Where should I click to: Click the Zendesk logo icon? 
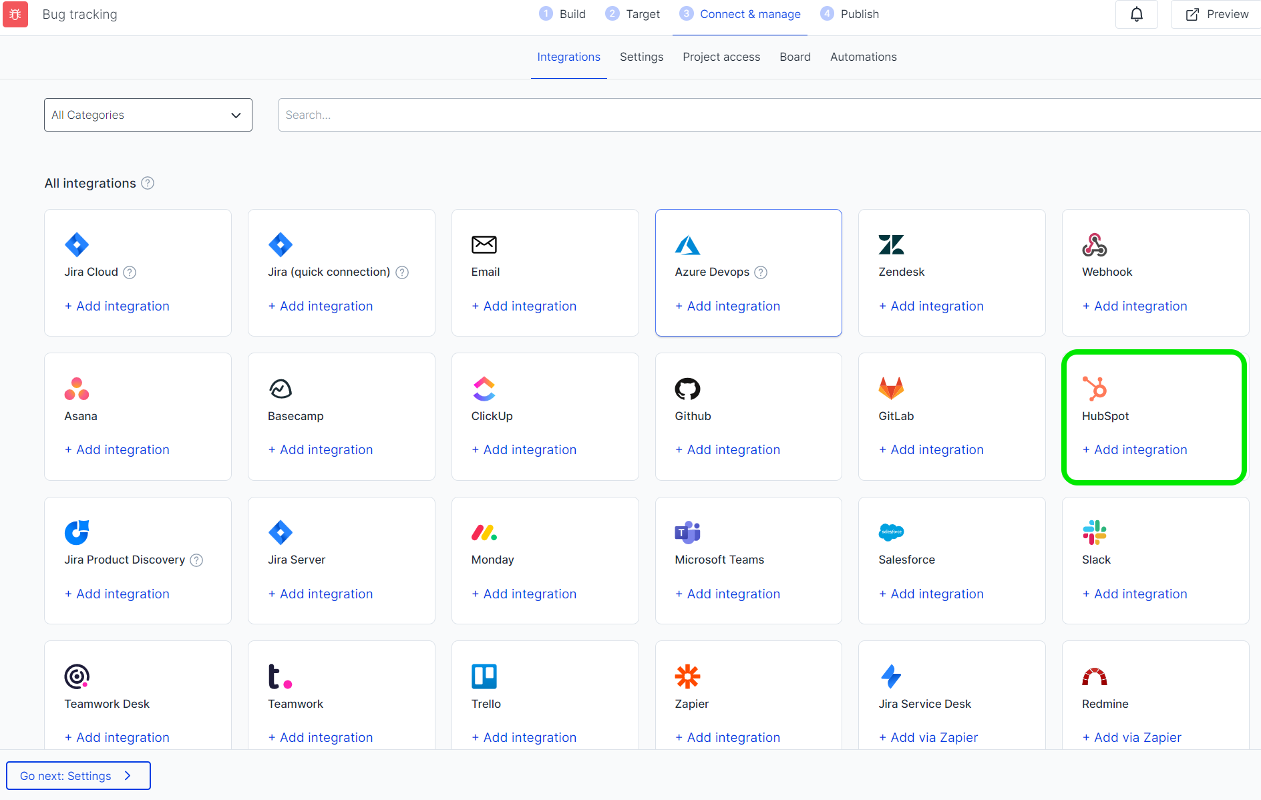891,245
